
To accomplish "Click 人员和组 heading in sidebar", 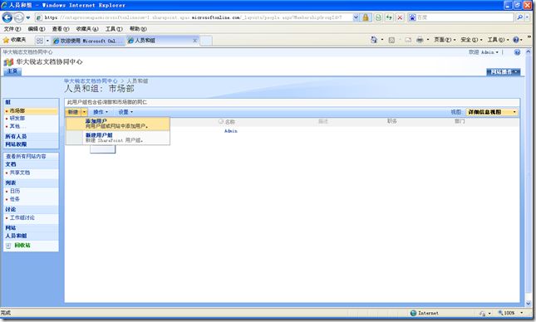I will click(x=16, y=236).
